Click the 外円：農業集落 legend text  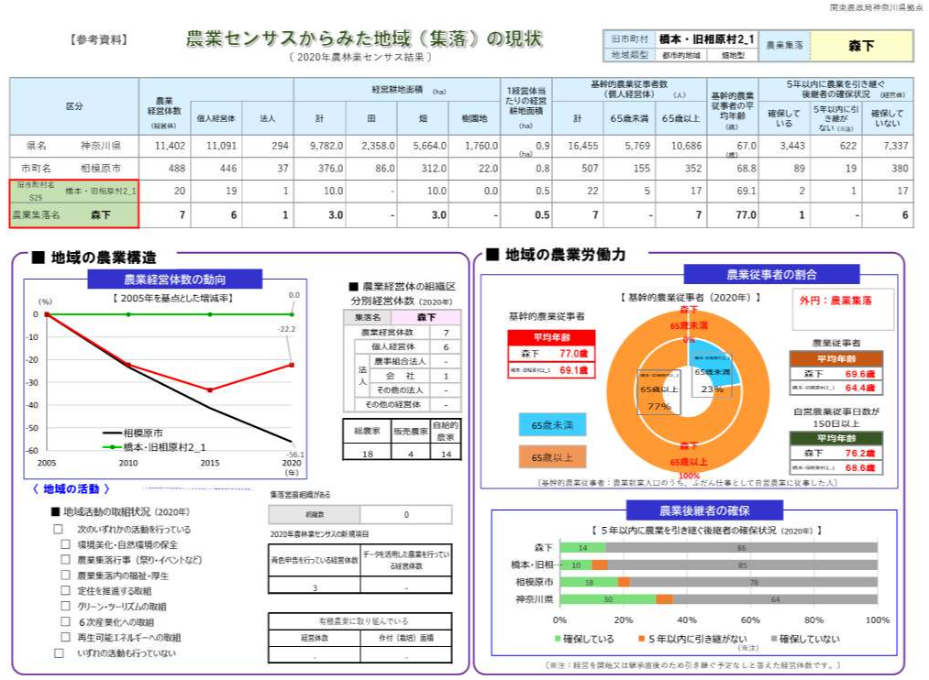pos(835,301)
